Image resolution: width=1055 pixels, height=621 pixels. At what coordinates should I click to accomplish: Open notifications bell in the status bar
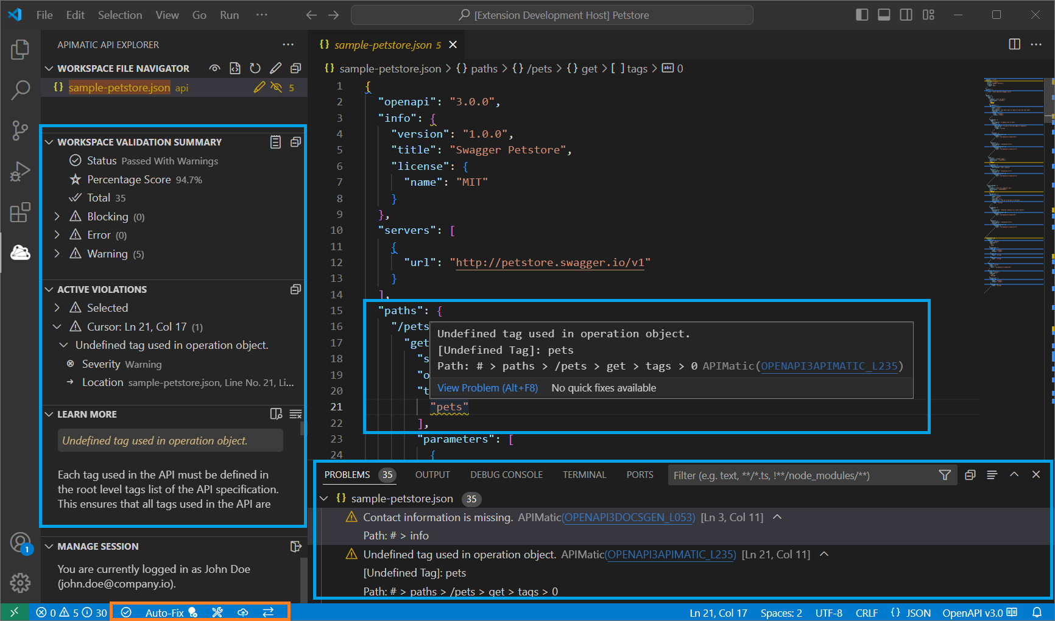pos(1037,612)
